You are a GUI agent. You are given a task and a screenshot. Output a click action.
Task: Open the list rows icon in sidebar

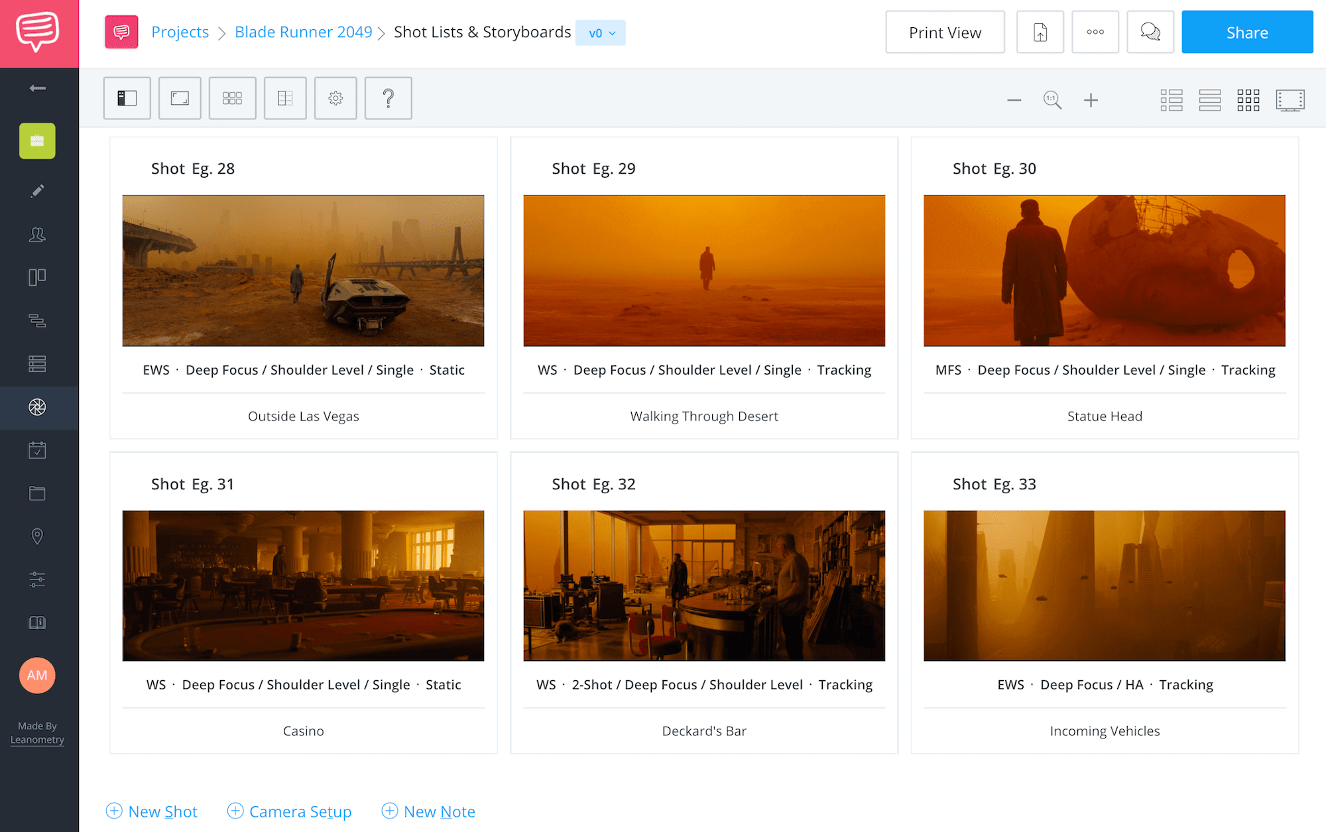click(37, 363)
